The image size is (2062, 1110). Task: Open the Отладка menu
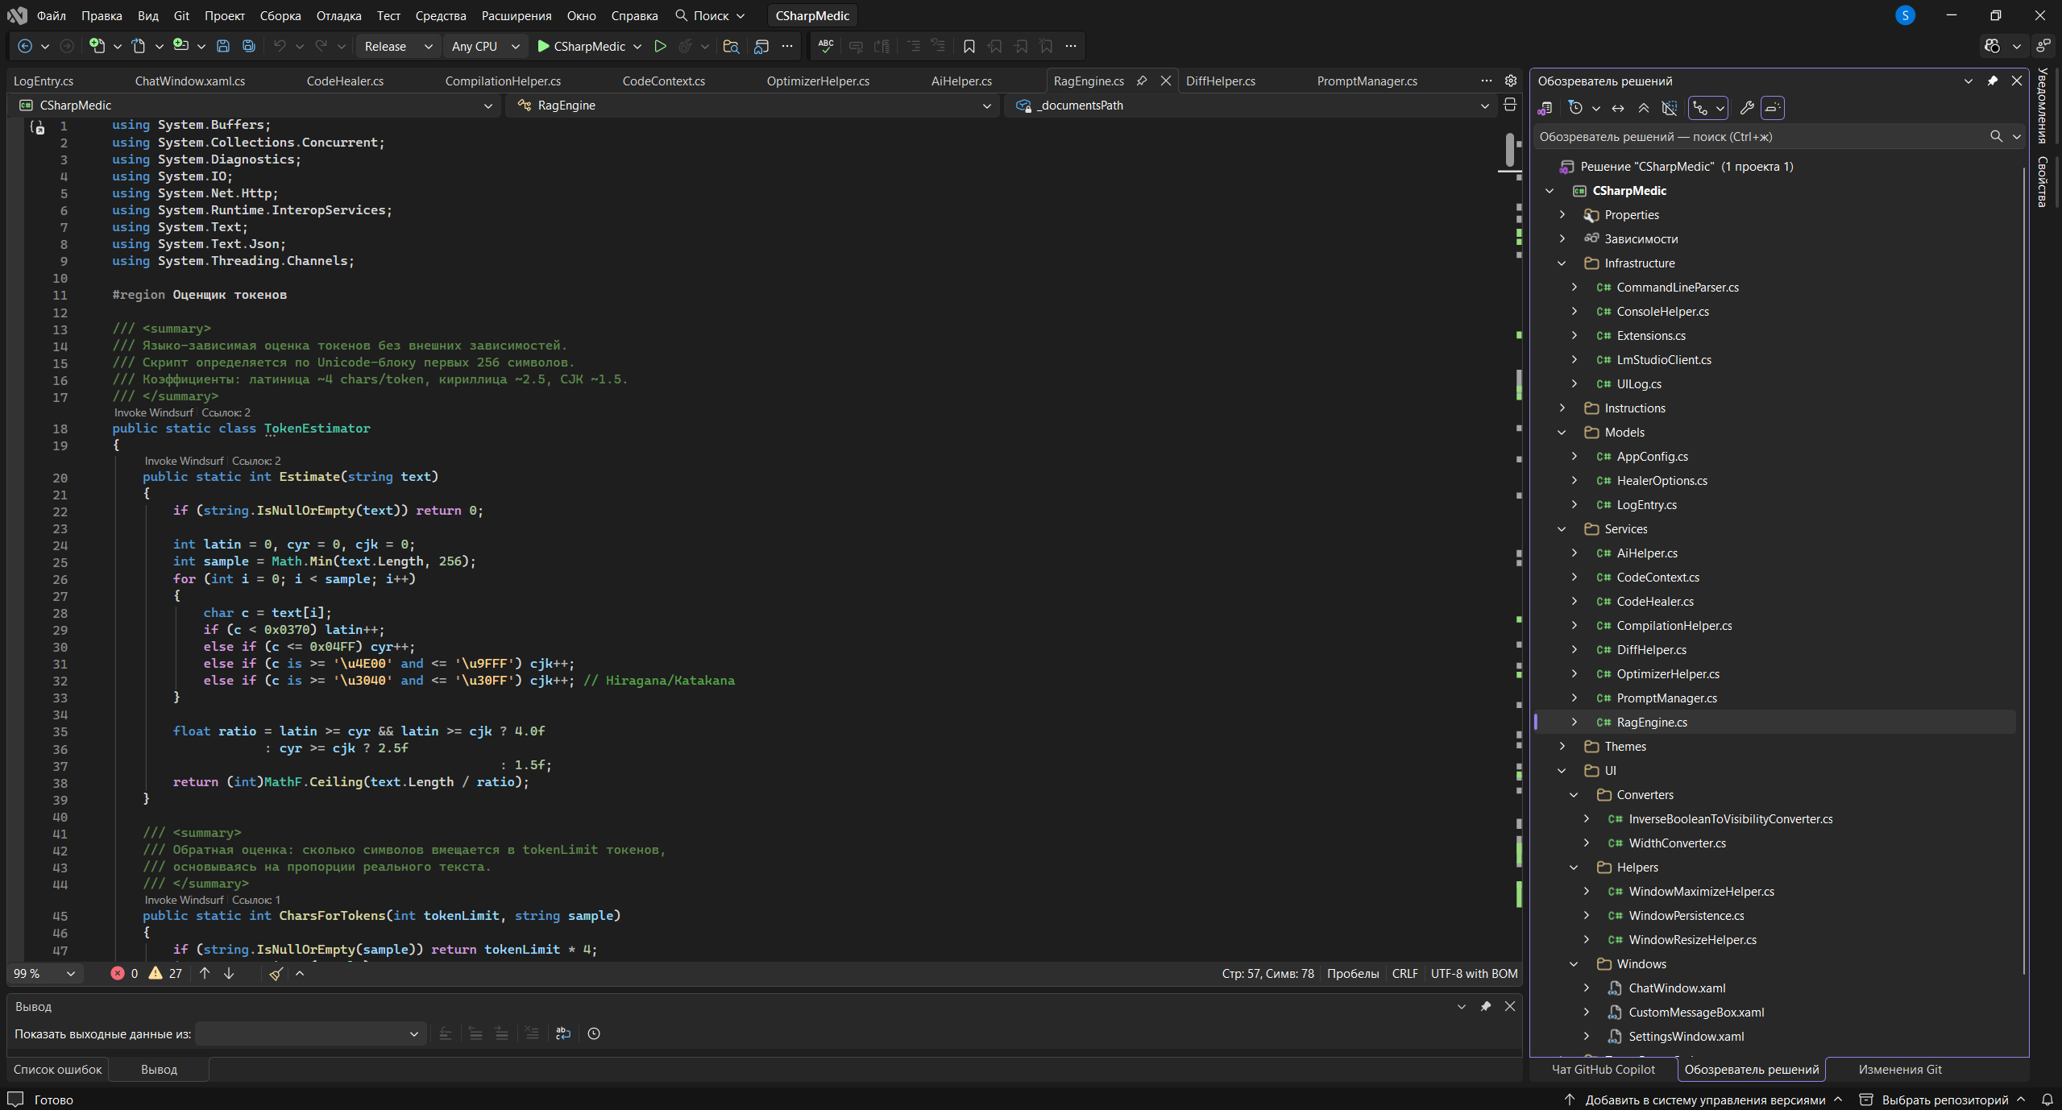338,15
